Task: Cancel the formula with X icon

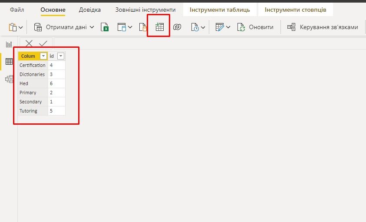Action: pos(29,43)
